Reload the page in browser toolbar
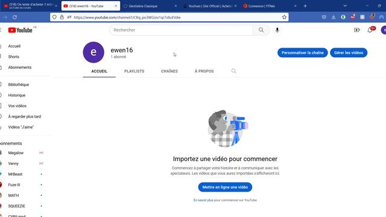Viewport: 386px width, 217px height. click(x=14, y=17)
